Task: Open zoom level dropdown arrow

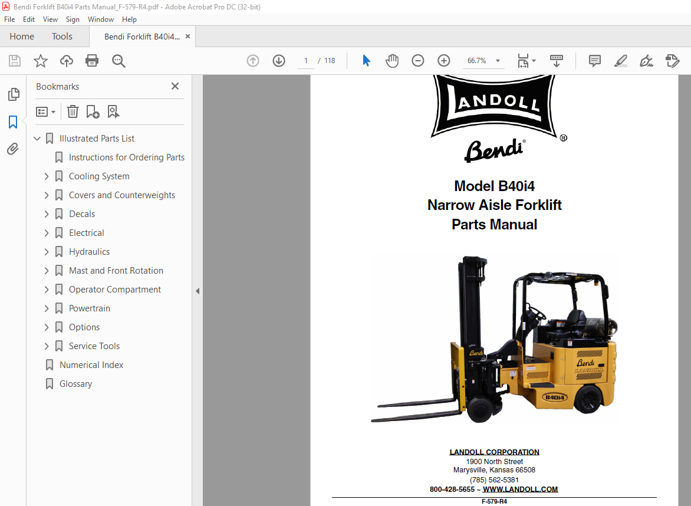Action: click(x=498, y=61)
